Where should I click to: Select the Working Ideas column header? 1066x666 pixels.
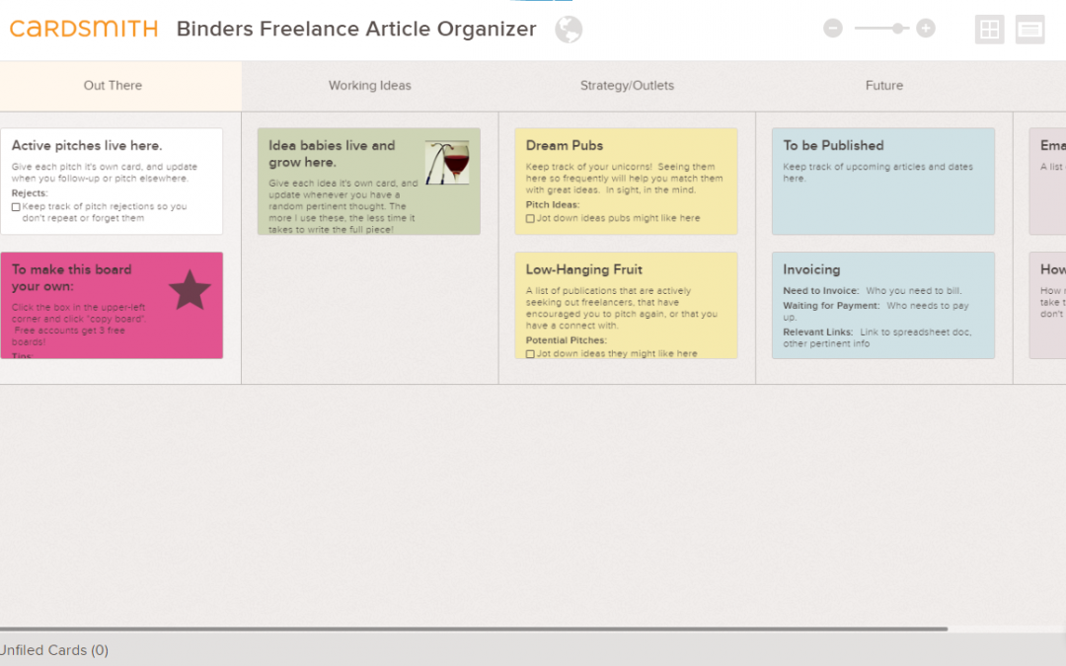click(370, 86)
